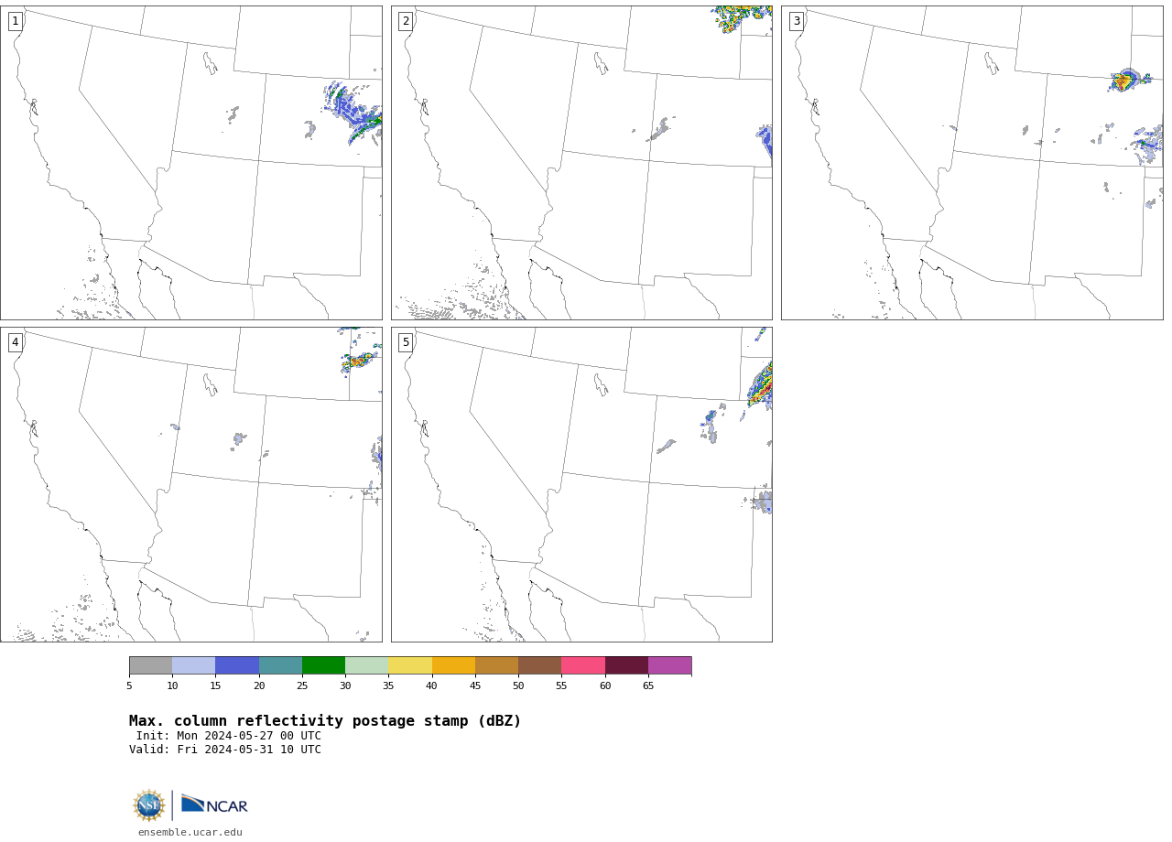Click the 65 tick label on colorbar
1172x842 pixels.
[x=648, y=685]
